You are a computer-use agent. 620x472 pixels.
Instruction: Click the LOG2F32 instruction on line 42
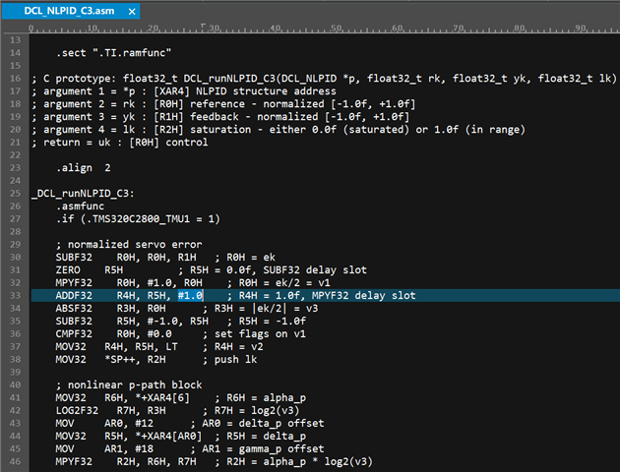pos(77,411)
